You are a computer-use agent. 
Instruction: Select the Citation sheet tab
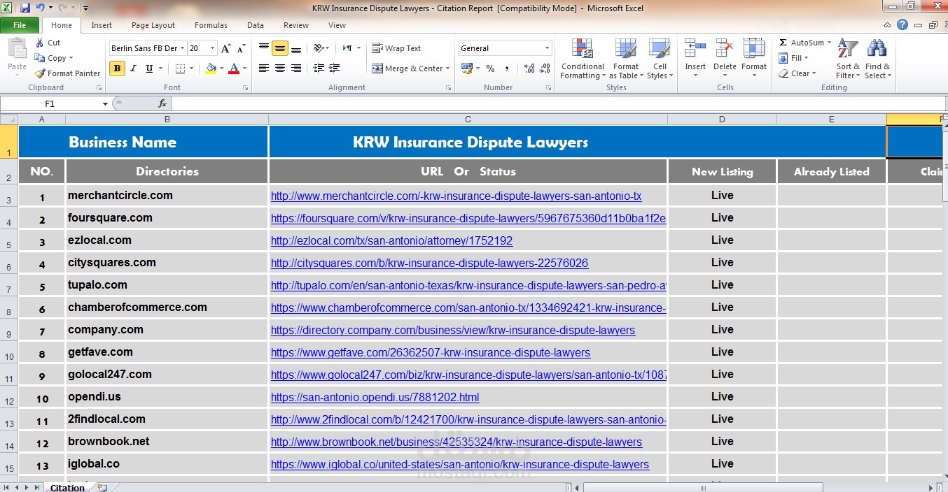[67, 487]
